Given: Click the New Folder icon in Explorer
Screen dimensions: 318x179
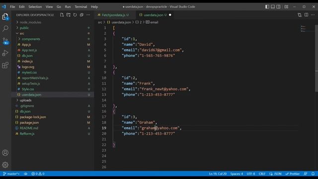Looking at the screenshot, I should pyautogui.click(x=69, y=15).
